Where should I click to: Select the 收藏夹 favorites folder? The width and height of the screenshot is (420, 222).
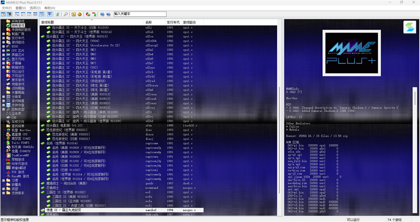coord(16,185)
